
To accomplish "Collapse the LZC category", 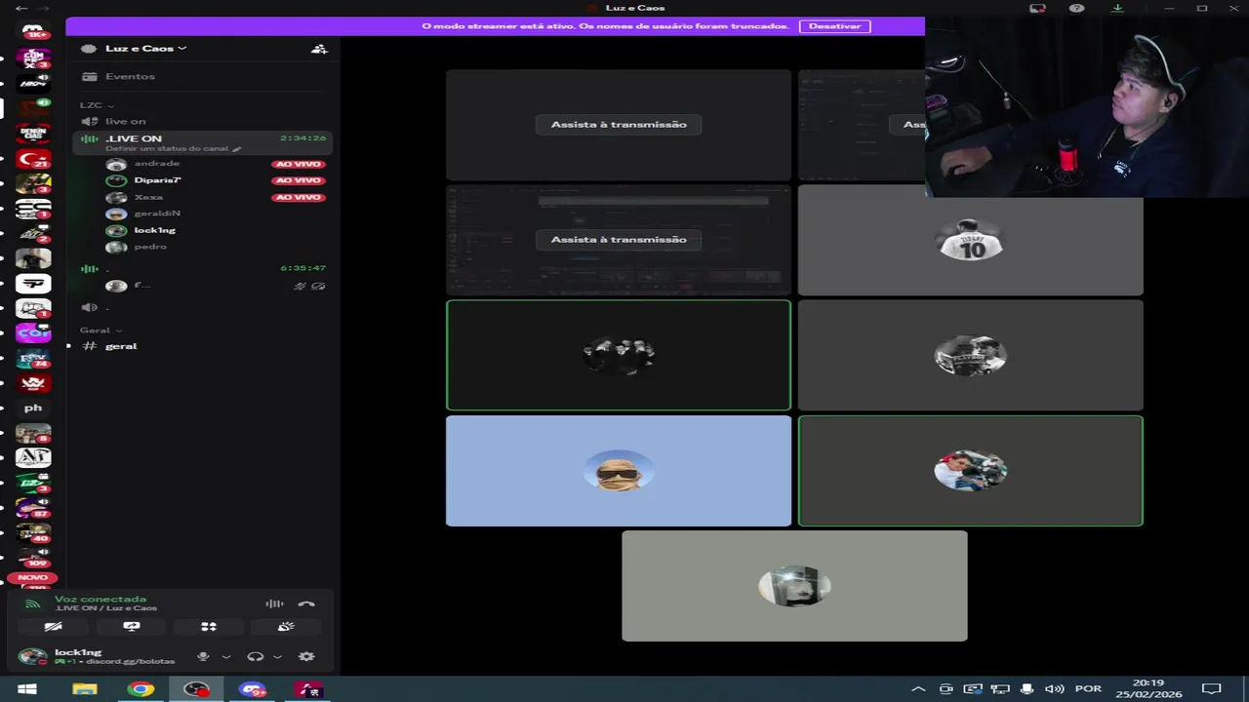I will [97, 105].
